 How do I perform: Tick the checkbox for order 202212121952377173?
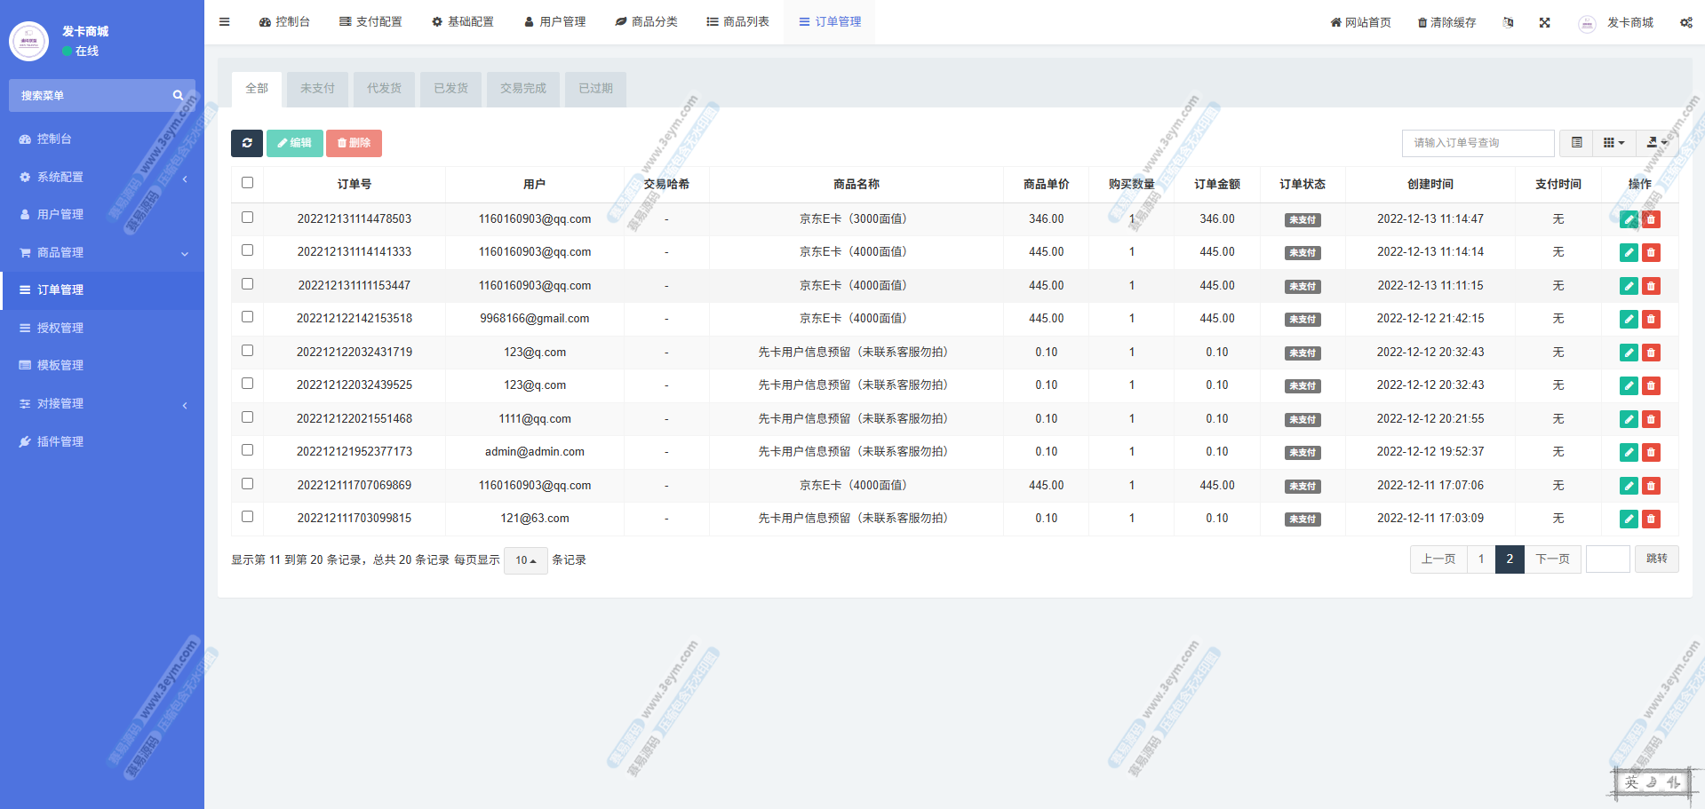[247, 450]
